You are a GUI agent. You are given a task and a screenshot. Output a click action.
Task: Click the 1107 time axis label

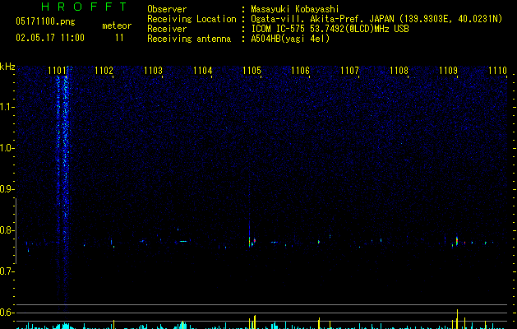click(349, 70)
